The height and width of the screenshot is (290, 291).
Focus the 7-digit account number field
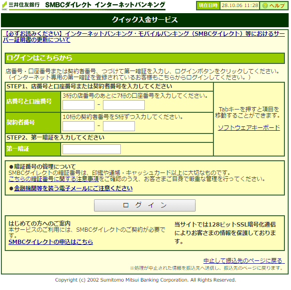click(124, 105)
